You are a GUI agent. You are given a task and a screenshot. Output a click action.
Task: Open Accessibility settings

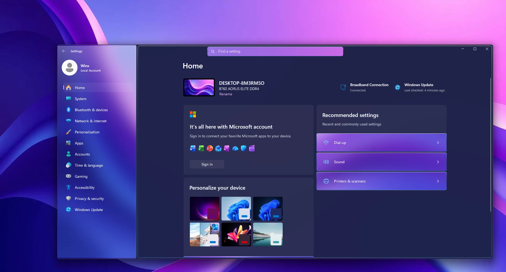(x=98, y=187)
